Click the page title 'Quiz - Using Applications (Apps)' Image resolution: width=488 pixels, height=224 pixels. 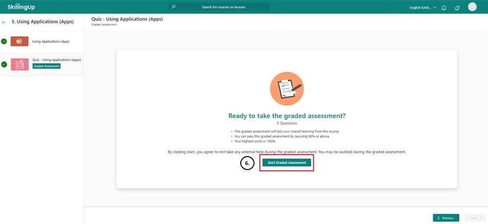coord(127,19)
